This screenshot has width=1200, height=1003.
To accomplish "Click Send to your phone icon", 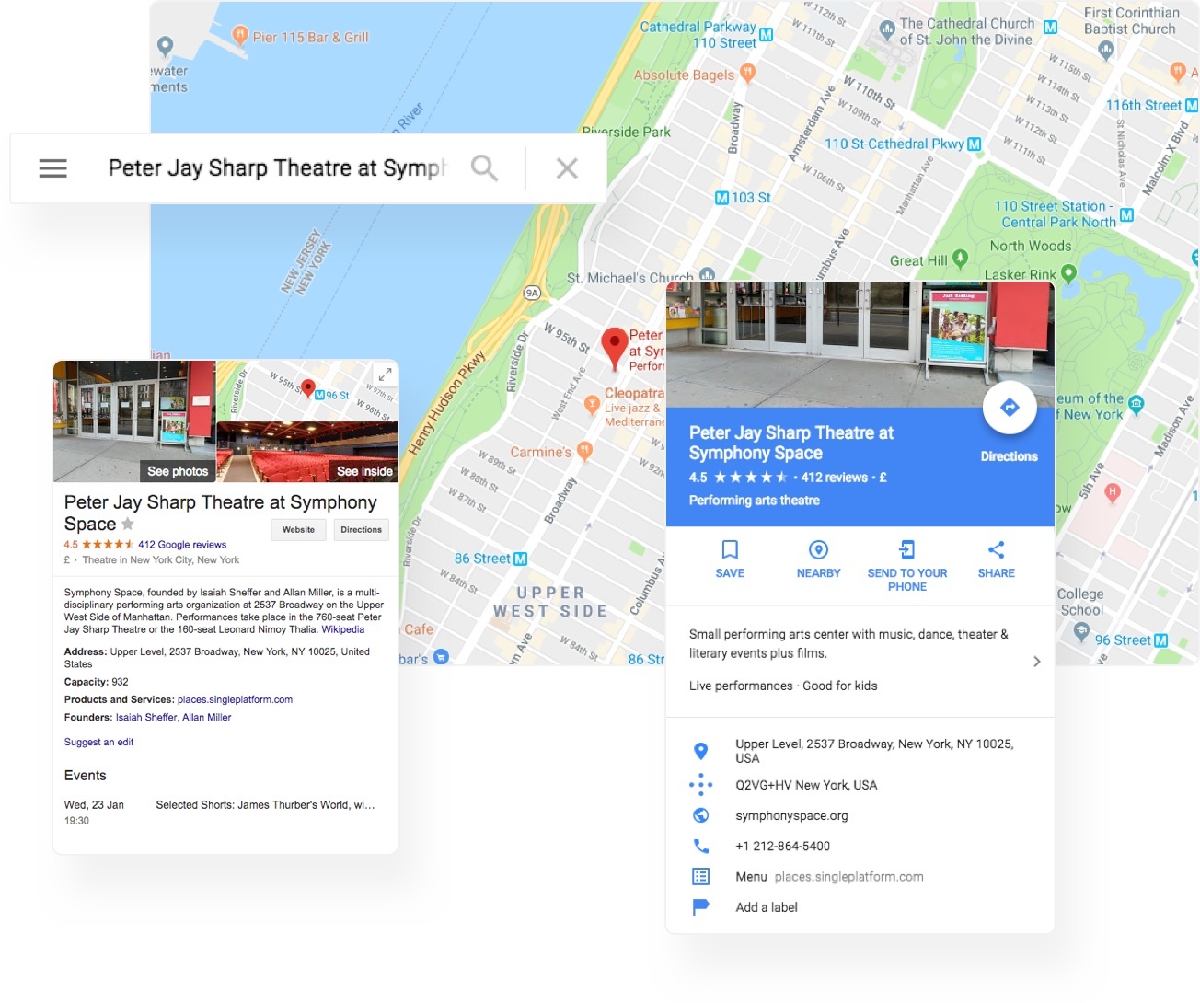I will tap(906, 549).
